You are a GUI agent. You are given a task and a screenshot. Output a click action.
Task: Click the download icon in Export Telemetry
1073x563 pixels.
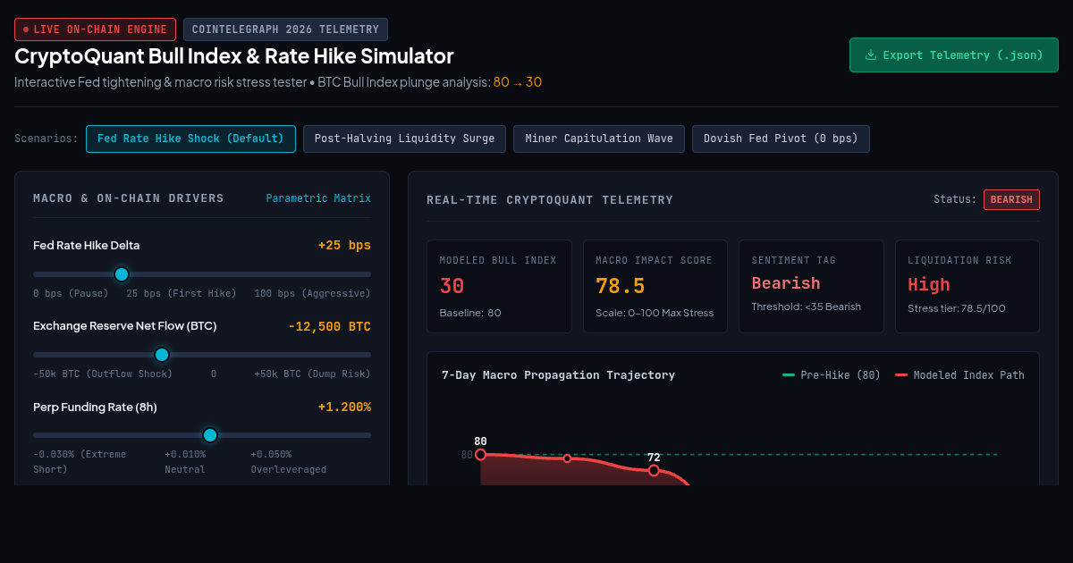pyautogui.click(x=871, y=55)
